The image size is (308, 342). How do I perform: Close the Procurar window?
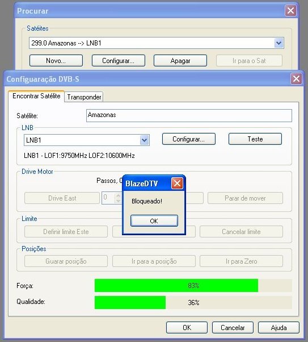290,10
